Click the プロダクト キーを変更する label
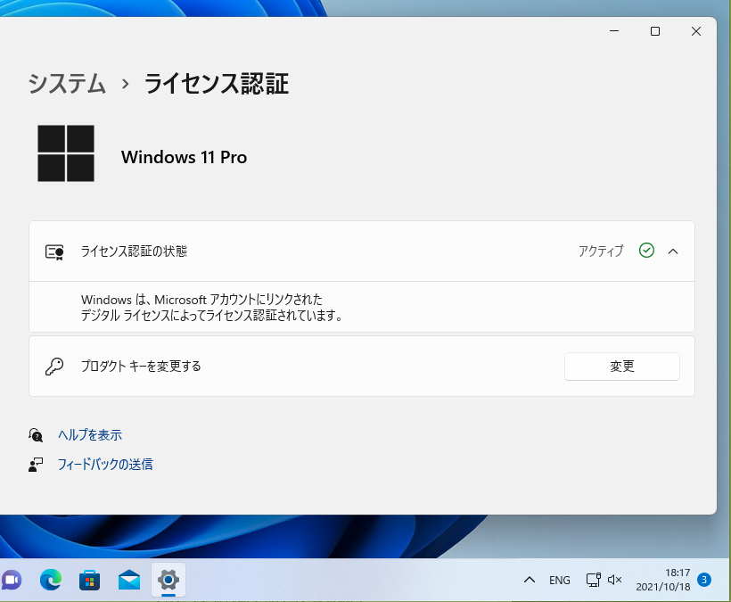 pyautogui.click(x=141, y=366)
